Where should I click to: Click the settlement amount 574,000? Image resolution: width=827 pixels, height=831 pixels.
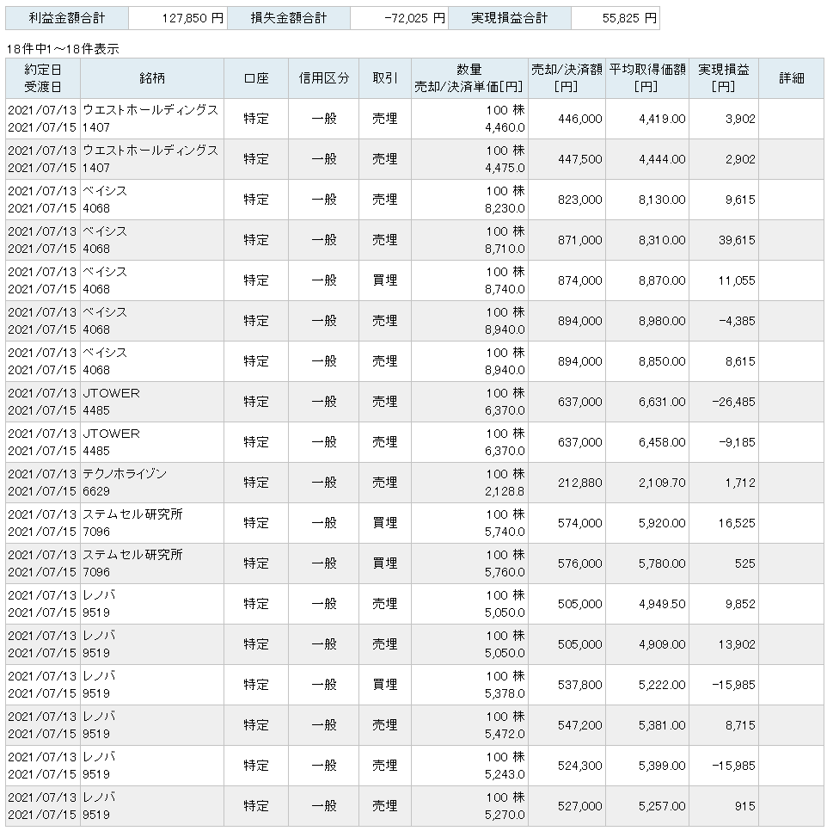click(579, 523)
